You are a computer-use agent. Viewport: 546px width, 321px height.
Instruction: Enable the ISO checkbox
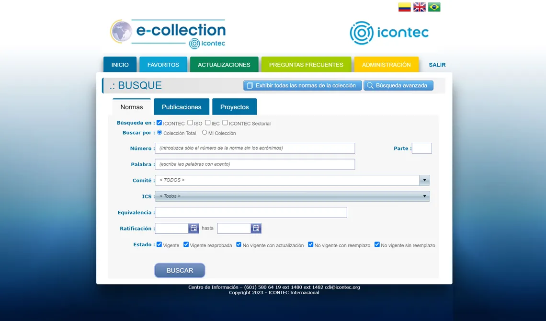click(x=190, y=123)
